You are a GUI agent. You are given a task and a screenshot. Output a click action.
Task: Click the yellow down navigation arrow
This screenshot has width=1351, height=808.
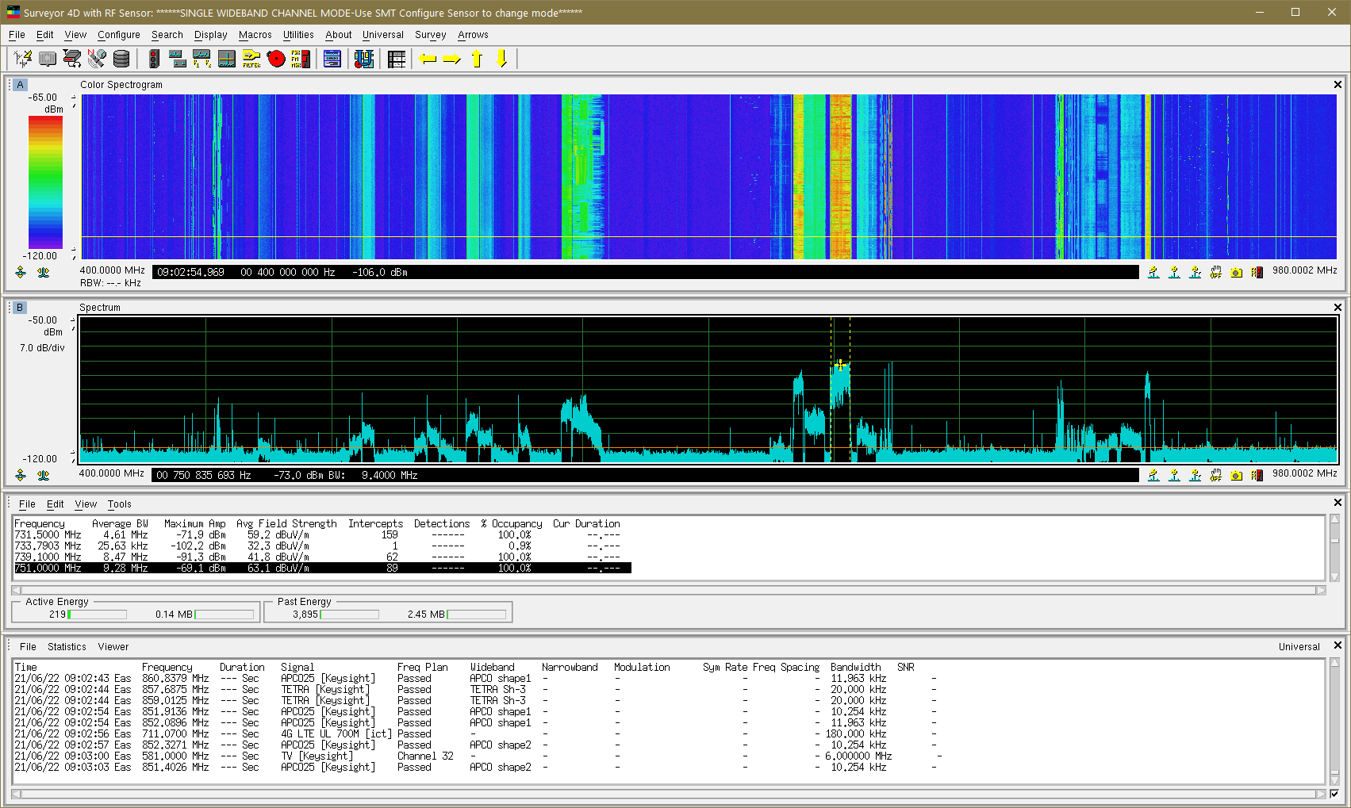(502, 59)
